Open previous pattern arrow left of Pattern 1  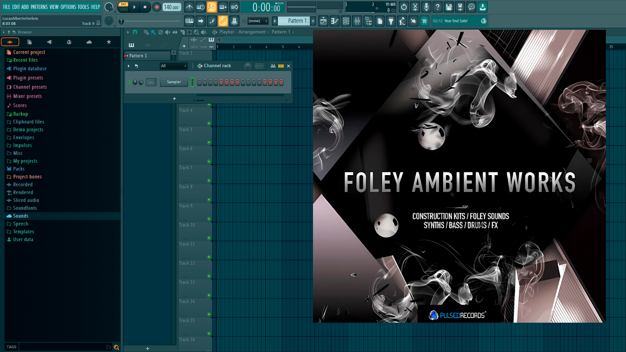pyautogui.click(x=275, y=21)
